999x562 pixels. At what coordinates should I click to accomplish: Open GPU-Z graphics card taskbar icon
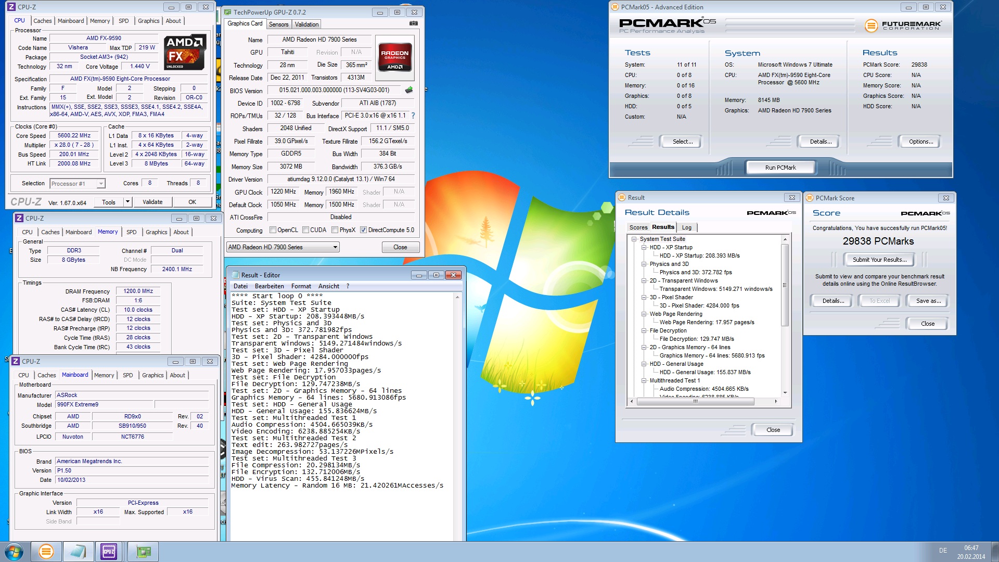click(143, 552)
